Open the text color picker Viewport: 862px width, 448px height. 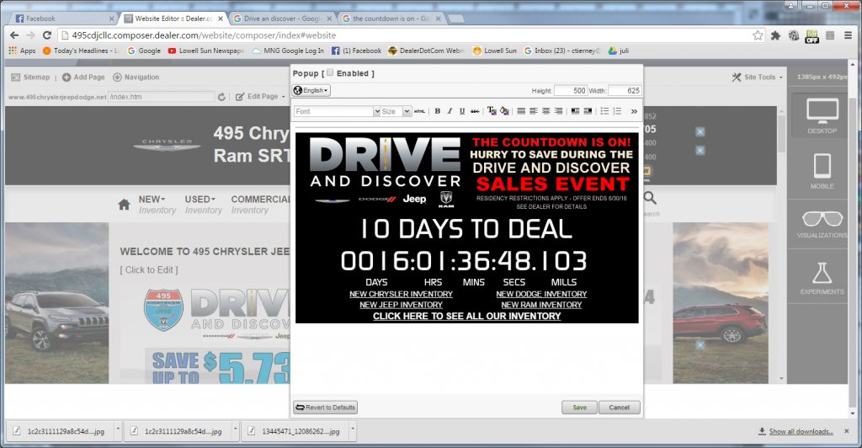point(492,111)
